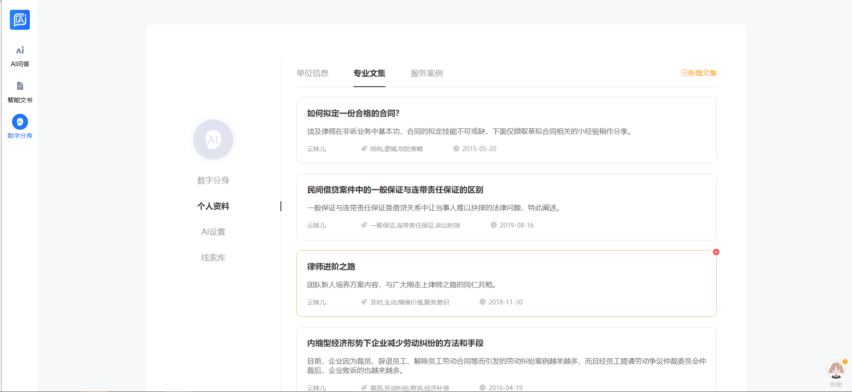Switch to the 服务案例 tab
The height and width of the screenshot is (392, 852).
pyautogui.click(x=426, y=73)
